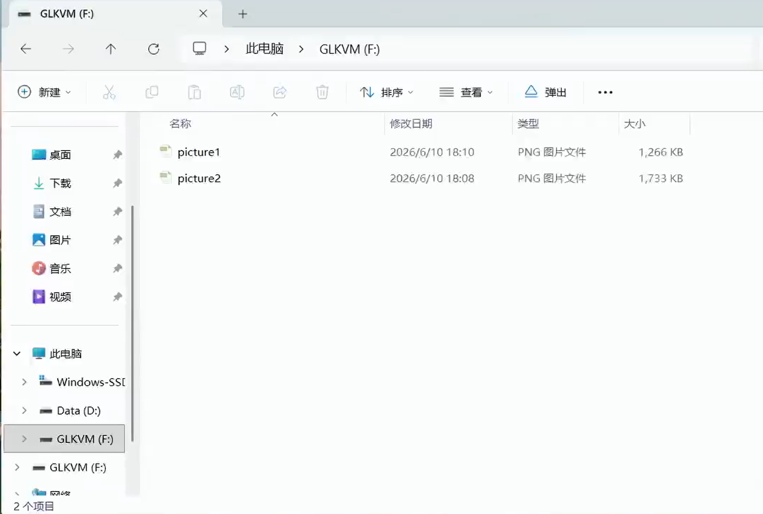Image resolution: width=763 pixels, height=514 pixels.
Task: Open the 新建 dropdown menu
Action: (x=45, y=92)
